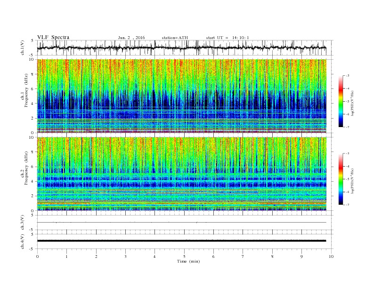Click the "8" kHz tick of ch.1 spectrogram

click(33, 74)
